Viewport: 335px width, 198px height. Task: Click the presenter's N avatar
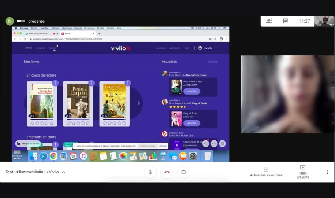pos(10,21)
